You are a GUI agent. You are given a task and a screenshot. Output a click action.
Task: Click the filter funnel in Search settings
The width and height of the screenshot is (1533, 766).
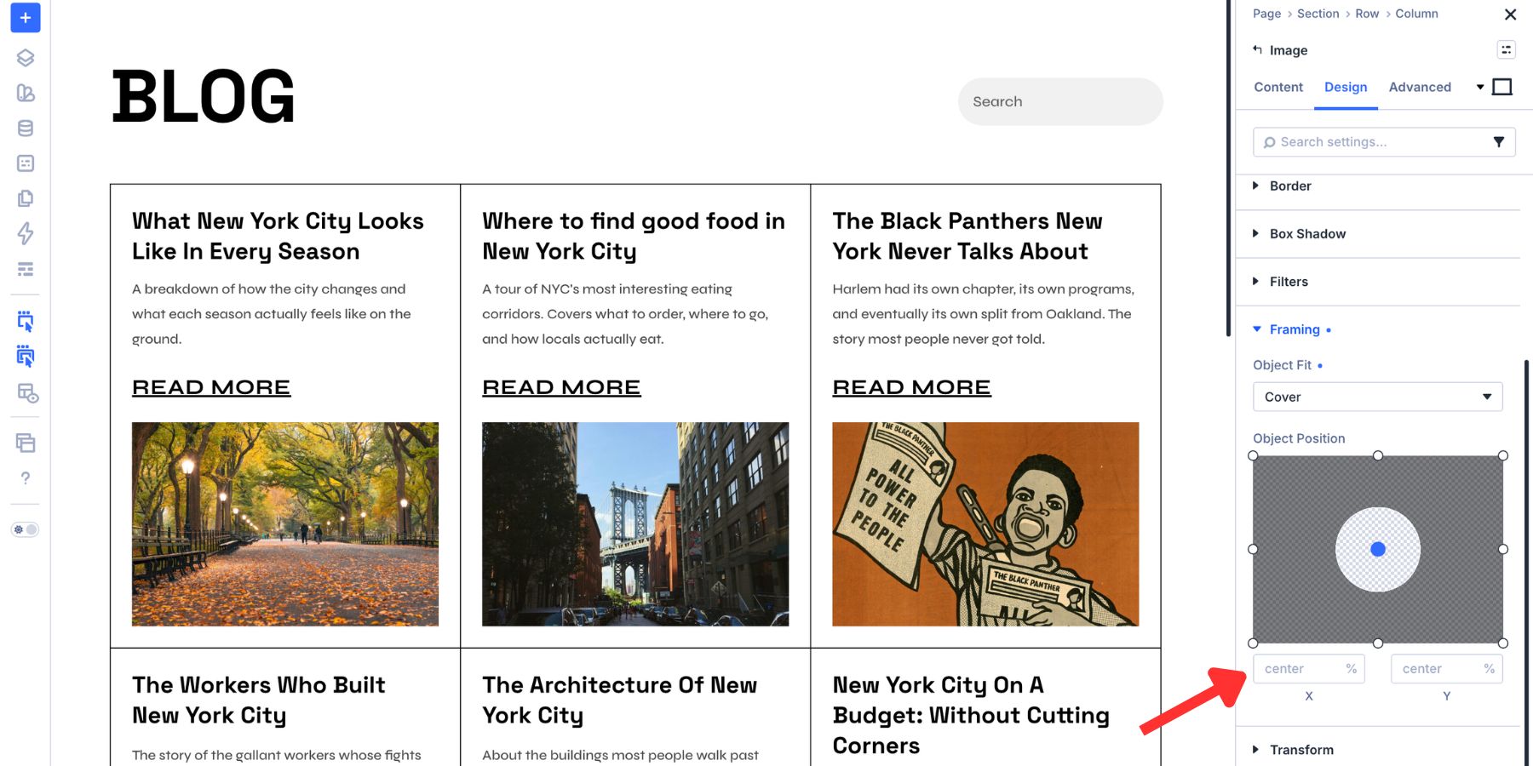tap(1499, 142)
